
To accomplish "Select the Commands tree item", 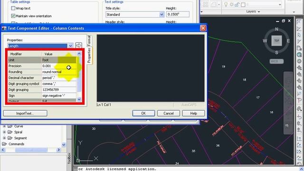I will (17, 144).
